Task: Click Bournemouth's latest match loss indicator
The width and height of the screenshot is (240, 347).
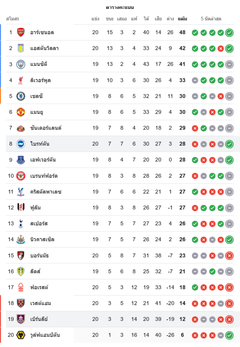Action: (x=229, y=256)
